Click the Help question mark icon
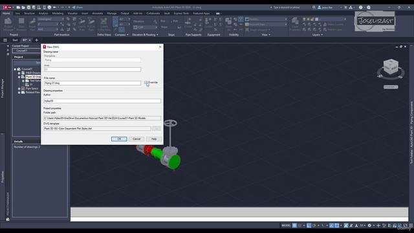 (361, 7)
